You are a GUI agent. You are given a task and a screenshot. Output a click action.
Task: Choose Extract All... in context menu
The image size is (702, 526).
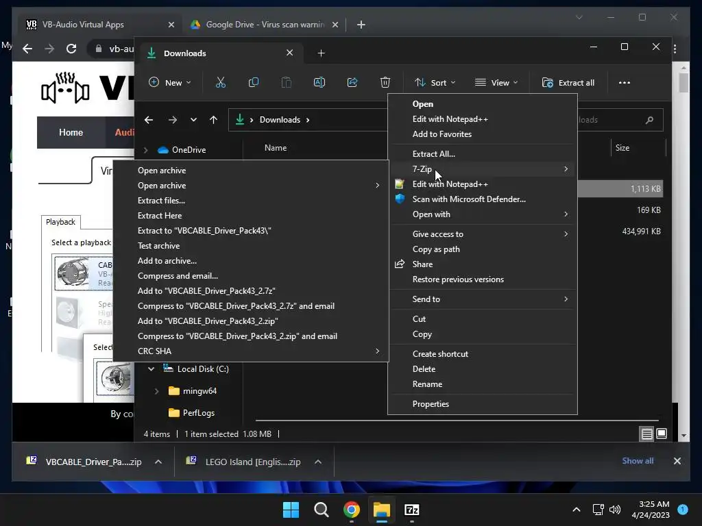[483, 154]
